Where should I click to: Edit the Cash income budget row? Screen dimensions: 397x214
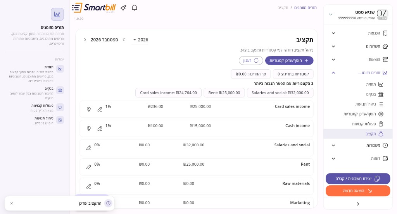point(100,128)
